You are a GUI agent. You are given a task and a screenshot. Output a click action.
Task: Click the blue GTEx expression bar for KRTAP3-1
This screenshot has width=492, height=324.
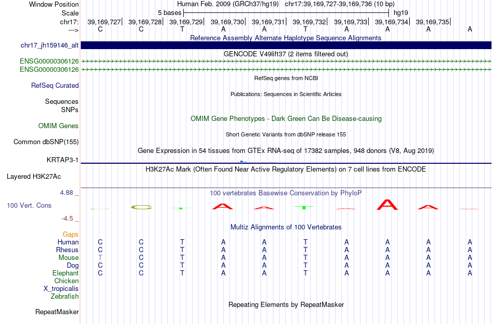[242, 162]
